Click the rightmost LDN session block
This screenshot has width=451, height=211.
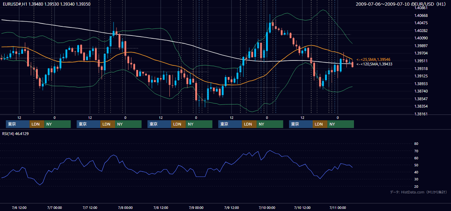pyautogui.click(x=320, y=124)
